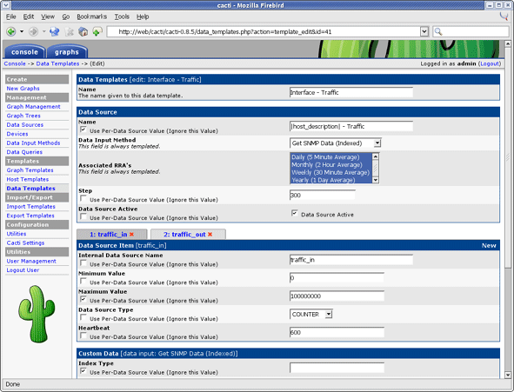
Task: Click the search magnifier icon in search box
Action: (x=438, y=32)
